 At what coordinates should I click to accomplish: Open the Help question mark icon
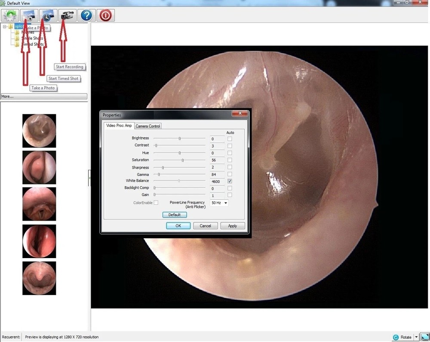86,15
